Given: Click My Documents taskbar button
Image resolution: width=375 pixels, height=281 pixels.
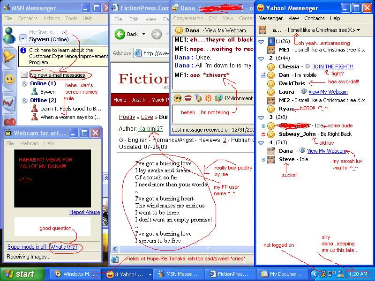Looking at the screenshot, I should 281,274.
